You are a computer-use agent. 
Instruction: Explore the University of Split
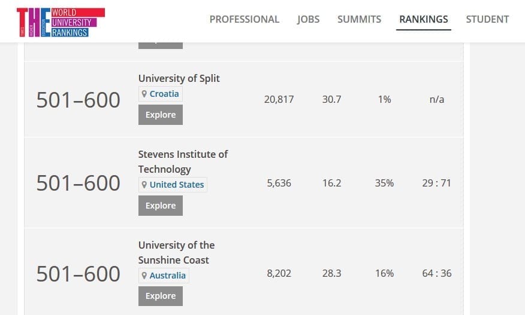coord(161,115)
